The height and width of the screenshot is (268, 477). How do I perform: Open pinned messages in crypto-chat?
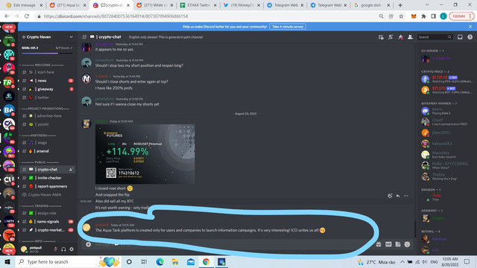point(400,37)
